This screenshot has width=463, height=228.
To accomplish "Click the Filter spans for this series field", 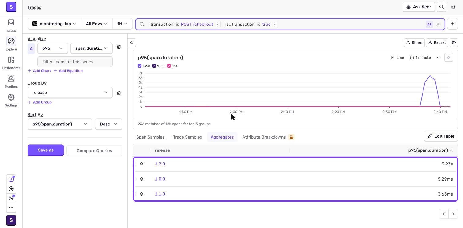I will pyautogui.click(x=75, y=62).
